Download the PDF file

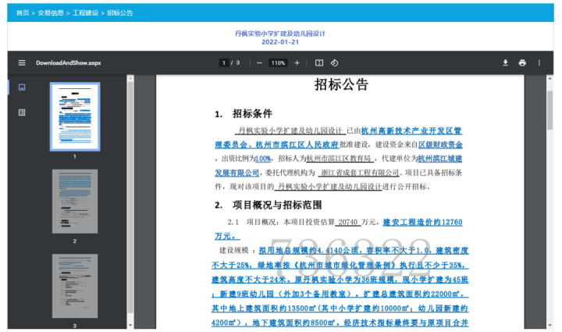[x=505, y=62]
